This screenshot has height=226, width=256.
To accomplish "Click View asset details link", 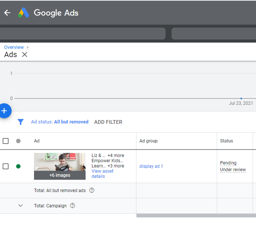I will pyautogui.click(x=102, y=174).
